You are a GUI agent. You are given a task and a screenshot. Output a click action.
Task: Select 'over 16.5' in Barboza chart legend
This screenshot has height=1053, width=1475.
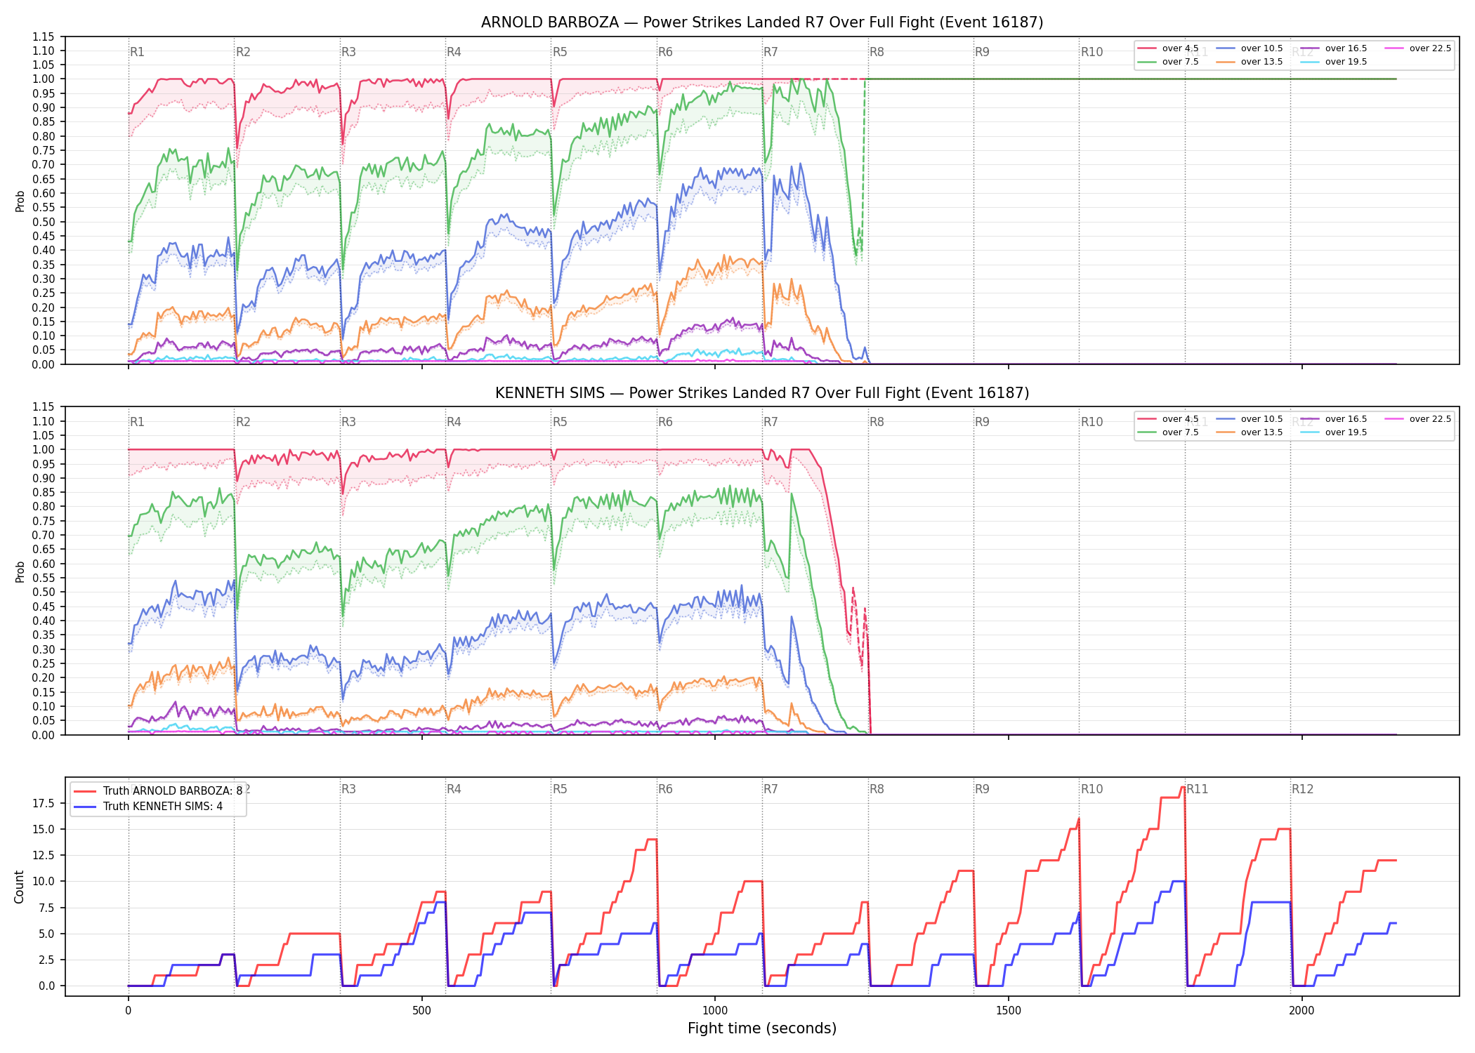point(1334,48)
